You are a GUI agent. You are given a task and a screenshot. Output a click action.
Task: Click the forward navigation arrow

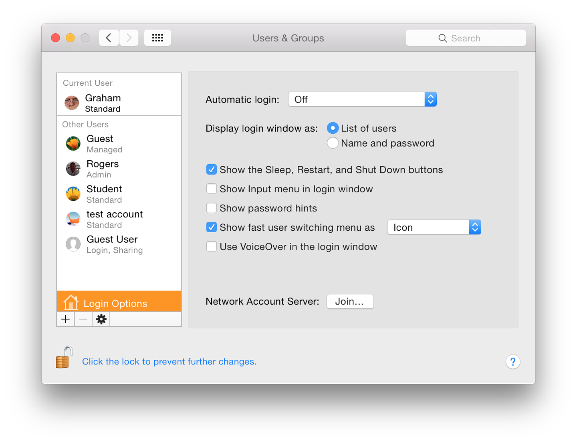click(129, 38)
